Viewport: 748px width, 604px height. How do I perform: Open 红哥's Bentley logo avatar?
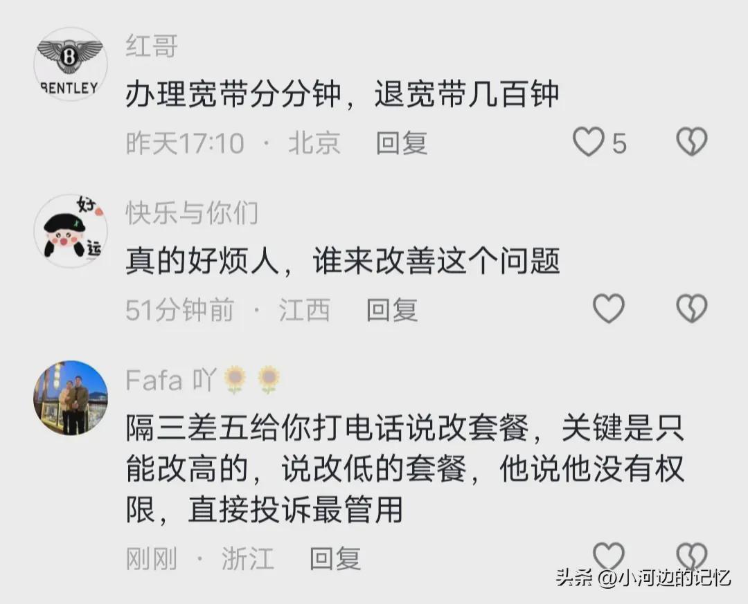(71, 64)
